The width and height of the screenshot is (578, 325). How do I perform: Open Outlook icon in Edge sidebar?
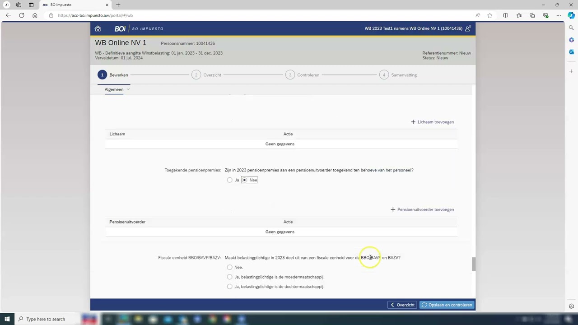tap(571, 52)
